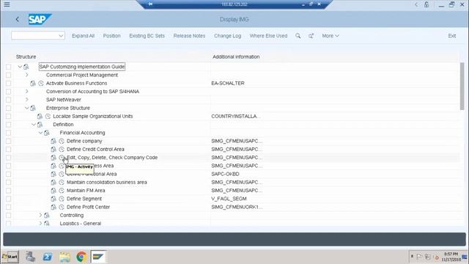This screenshot has width=469, height=264.
Task: Open the hamburger menu at top left
Action: click(x=7, y=4)
